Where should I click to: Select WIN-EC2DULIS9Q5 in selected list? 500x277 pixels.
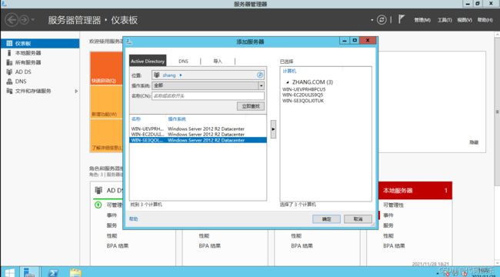click(302, 95)
